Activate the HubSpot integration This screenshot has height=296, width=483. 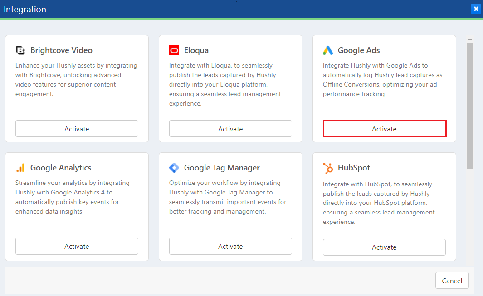pyautogui.click(x=384, y=247)
